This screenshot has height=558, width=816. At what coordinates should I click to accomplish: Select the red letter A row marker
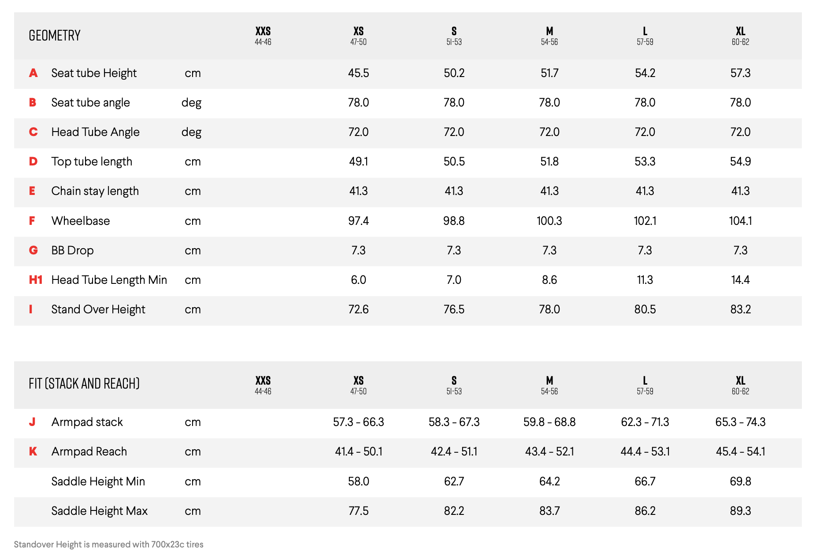[33, 73]
